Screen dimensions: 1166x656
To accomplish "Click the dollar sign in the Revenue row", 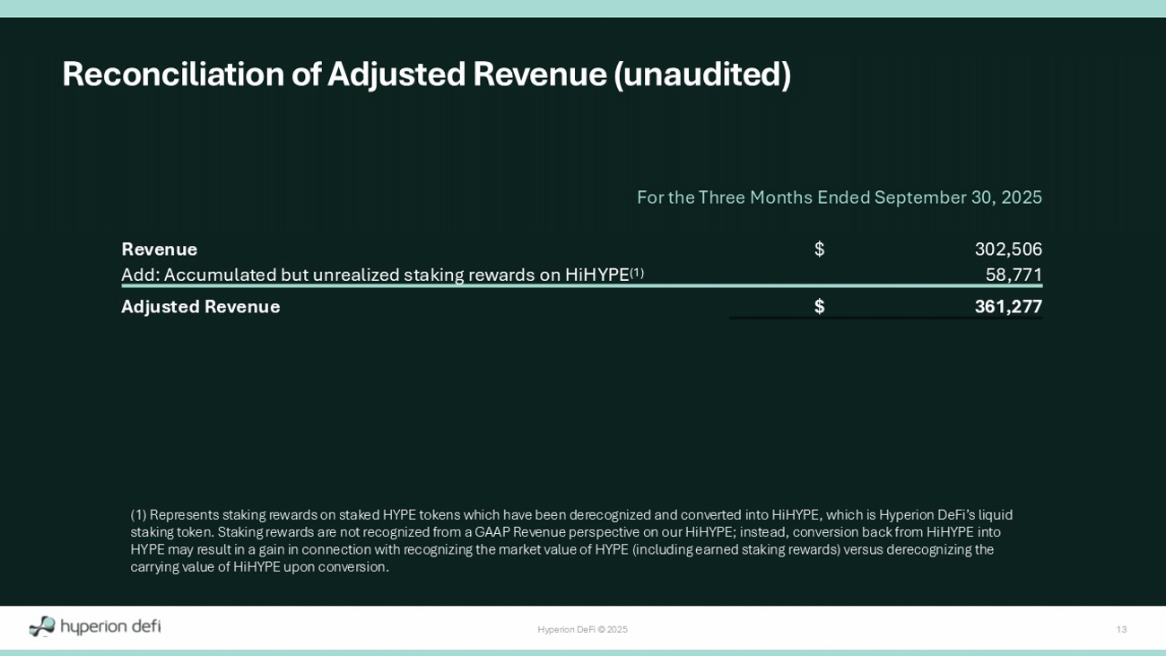I will coord(819,249).
